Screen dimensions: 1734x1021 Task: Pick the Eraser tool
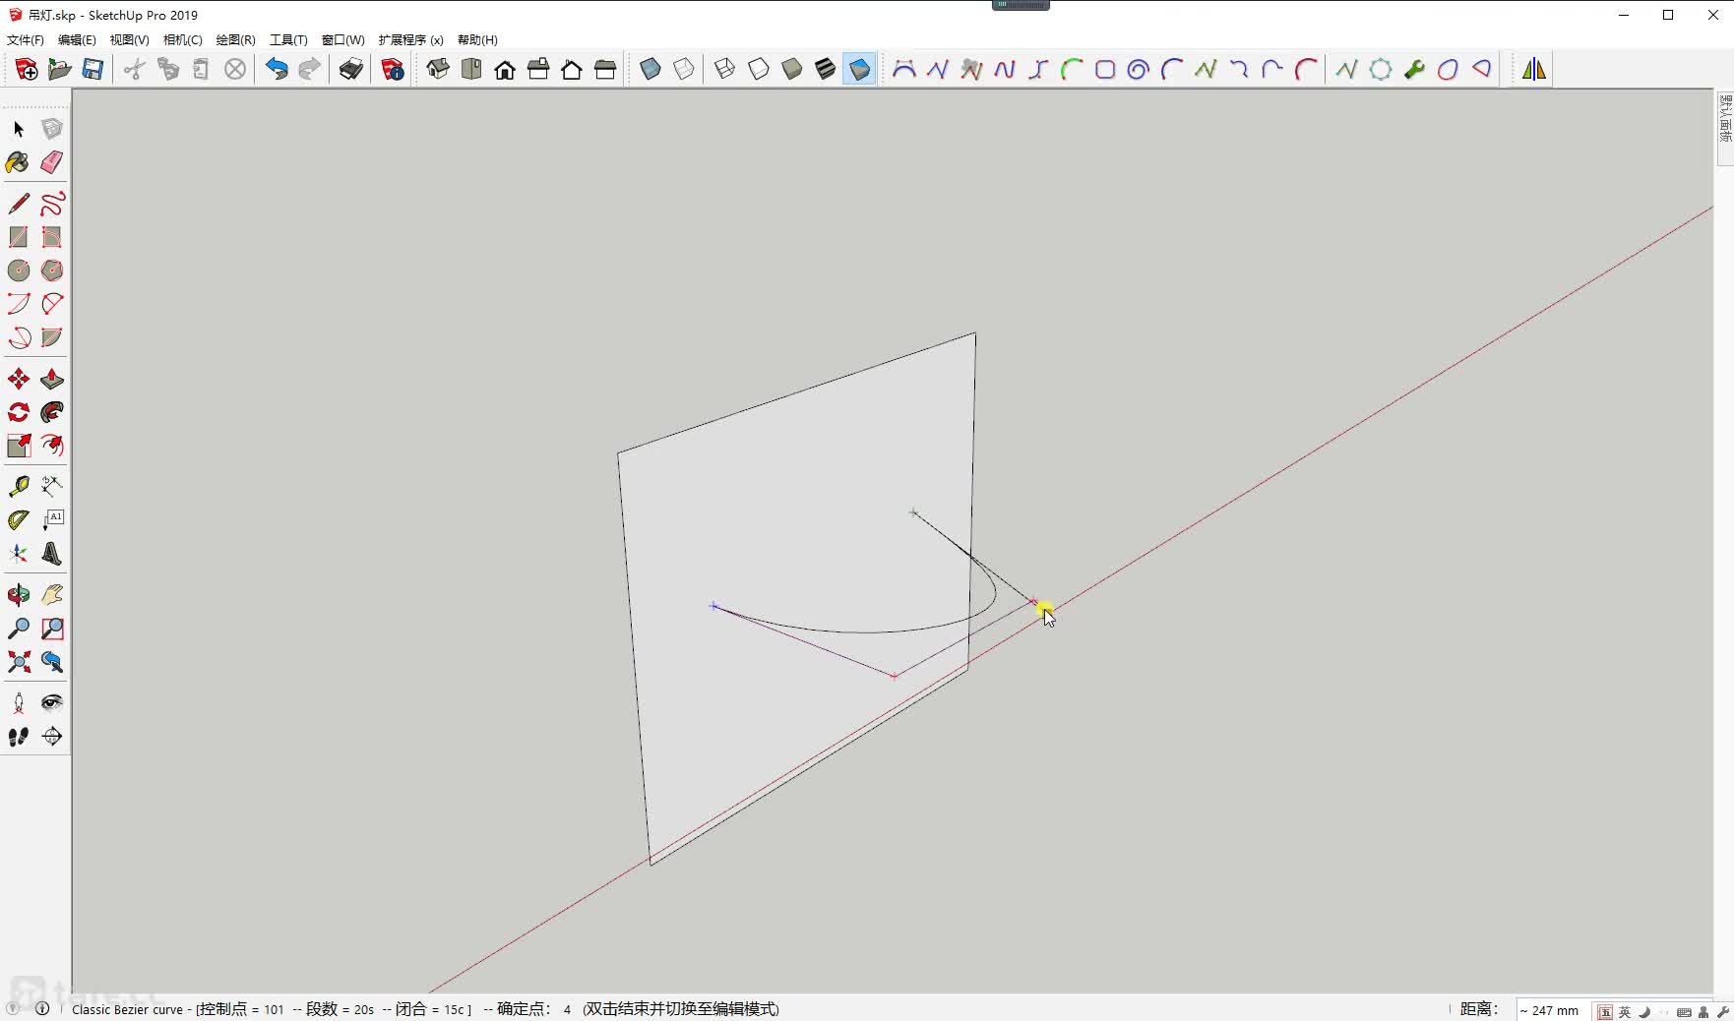point(52,162)
